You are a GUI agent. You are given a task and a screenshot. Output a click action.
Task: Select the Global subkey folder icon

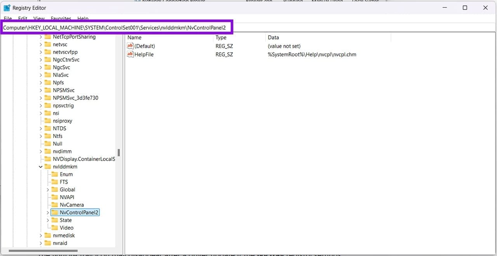click(x=54, y=189)
